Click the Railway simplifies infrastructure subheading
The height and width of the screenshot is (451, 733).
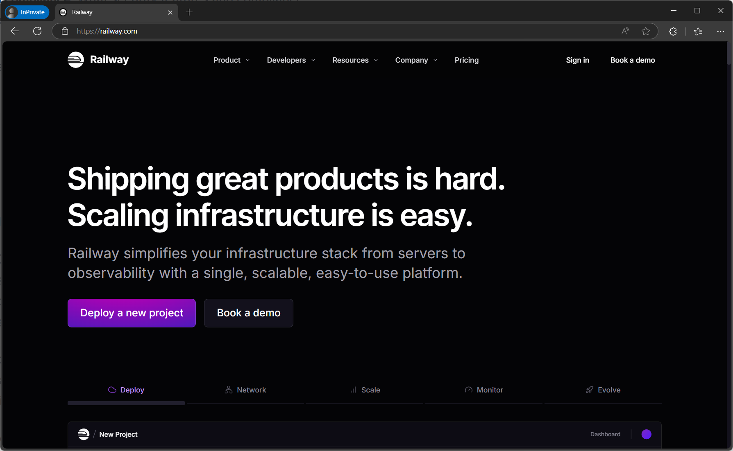[x=266, y=263]
